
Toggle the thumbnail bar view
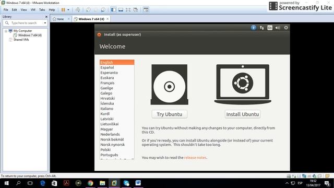121,10
